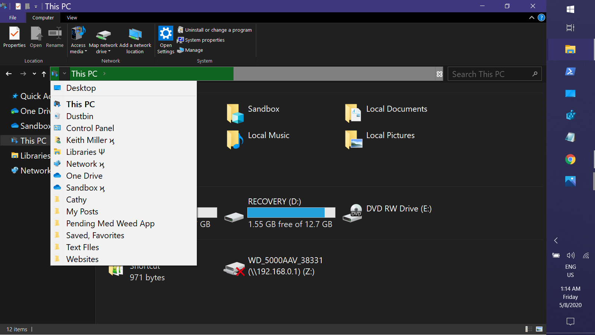Select the Local Documents folder icon
The height and width of the screenshot is (335, 595).
click(x=353, y=113)
